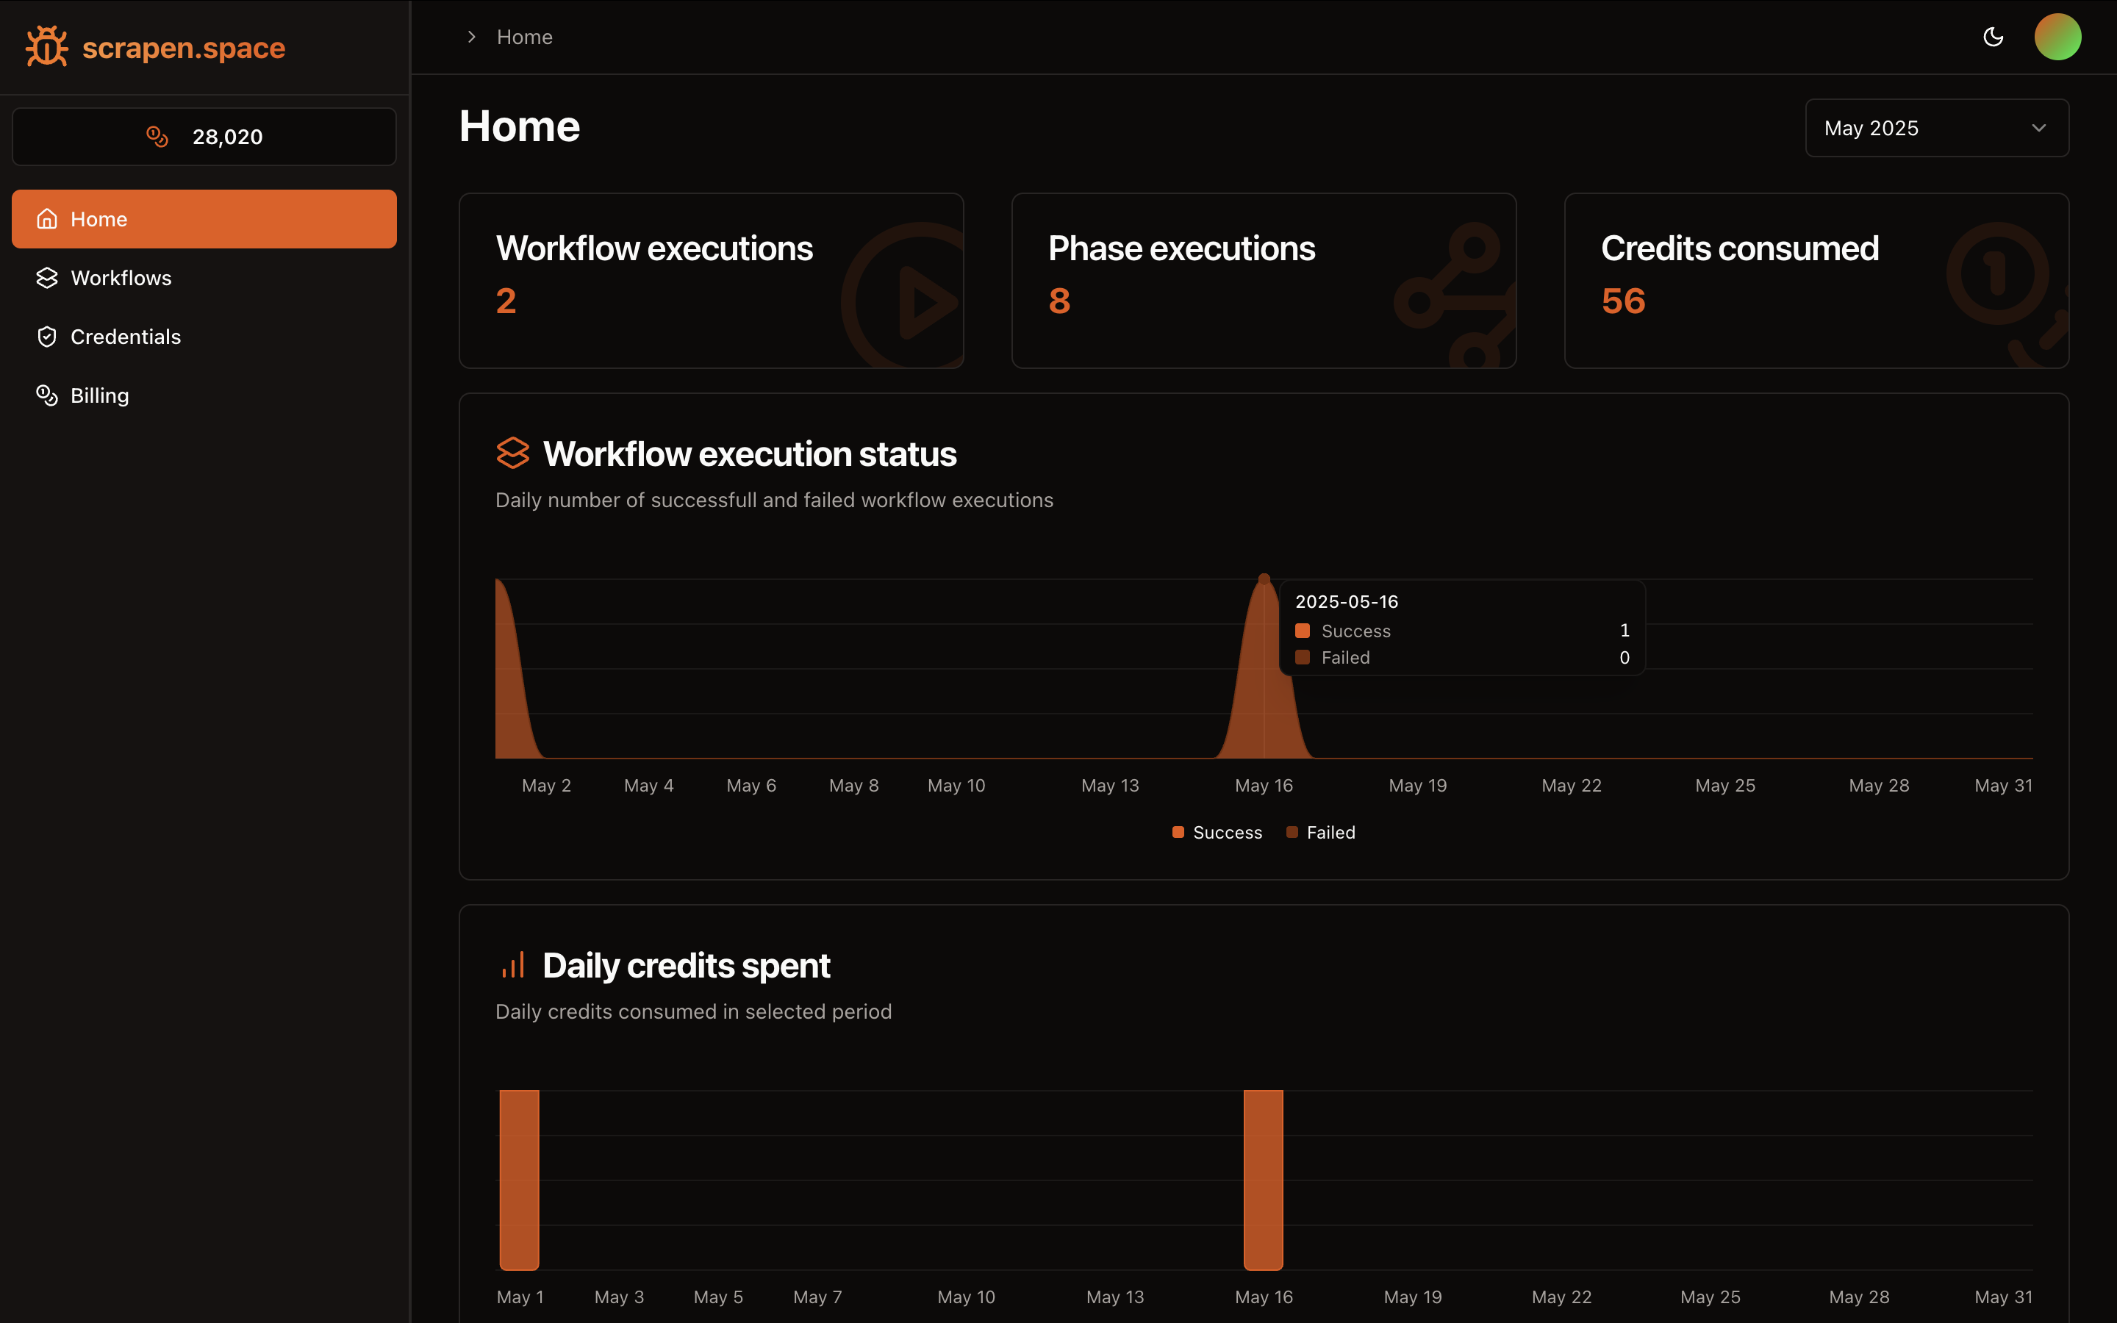The width and height of the screenshot is (2117, 1323).
Task: Toggle dark mode with moon icon
Action: tap(1993, 37)
